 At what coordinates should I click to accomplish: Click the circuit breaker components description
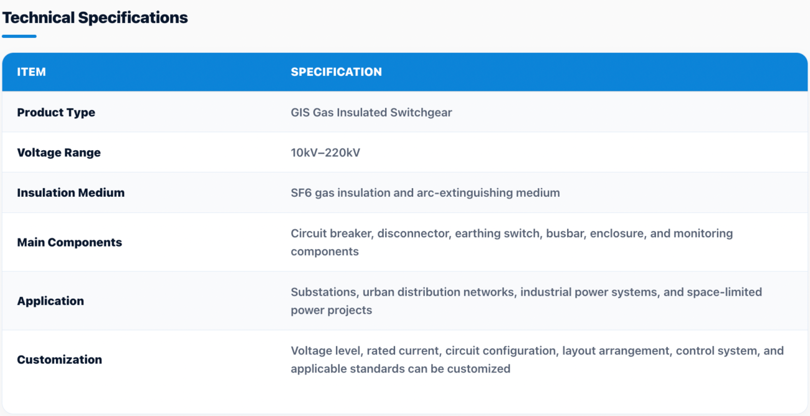point(512,242)
